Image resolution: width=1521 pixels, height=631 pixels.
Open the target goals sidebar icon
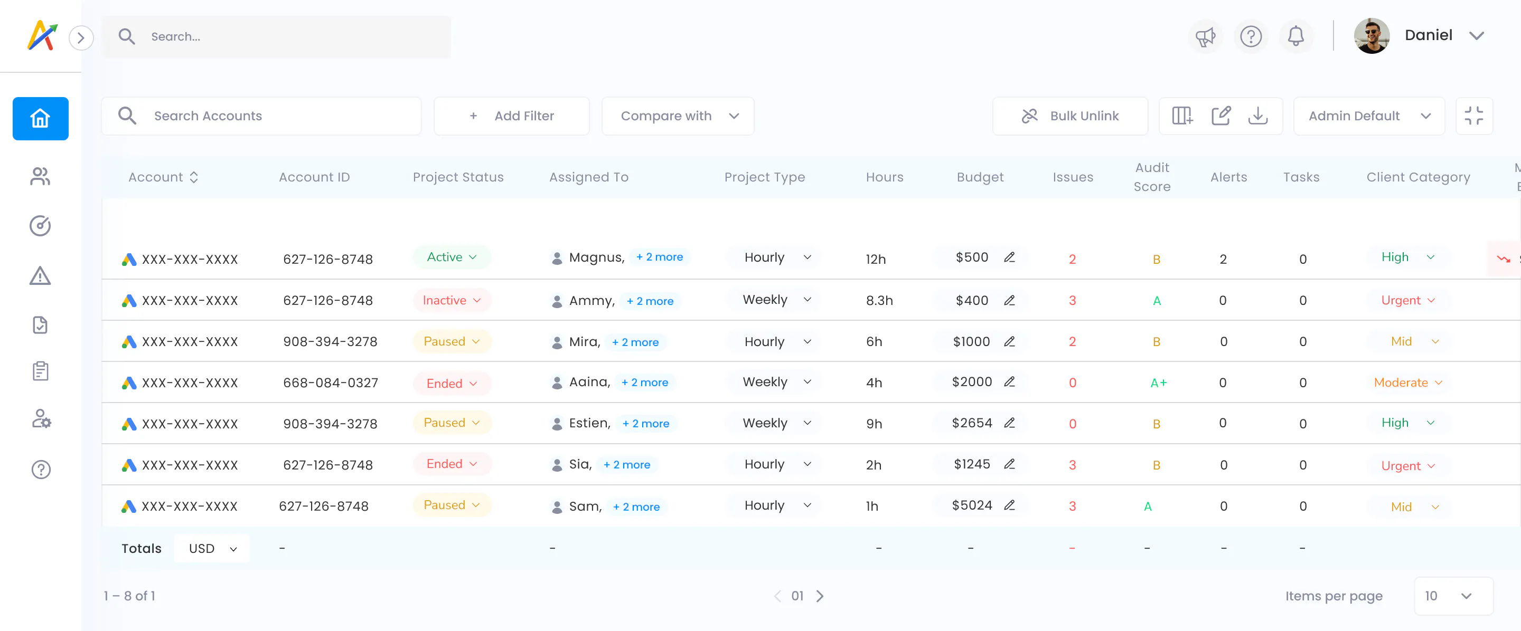[x=40, y=226]
